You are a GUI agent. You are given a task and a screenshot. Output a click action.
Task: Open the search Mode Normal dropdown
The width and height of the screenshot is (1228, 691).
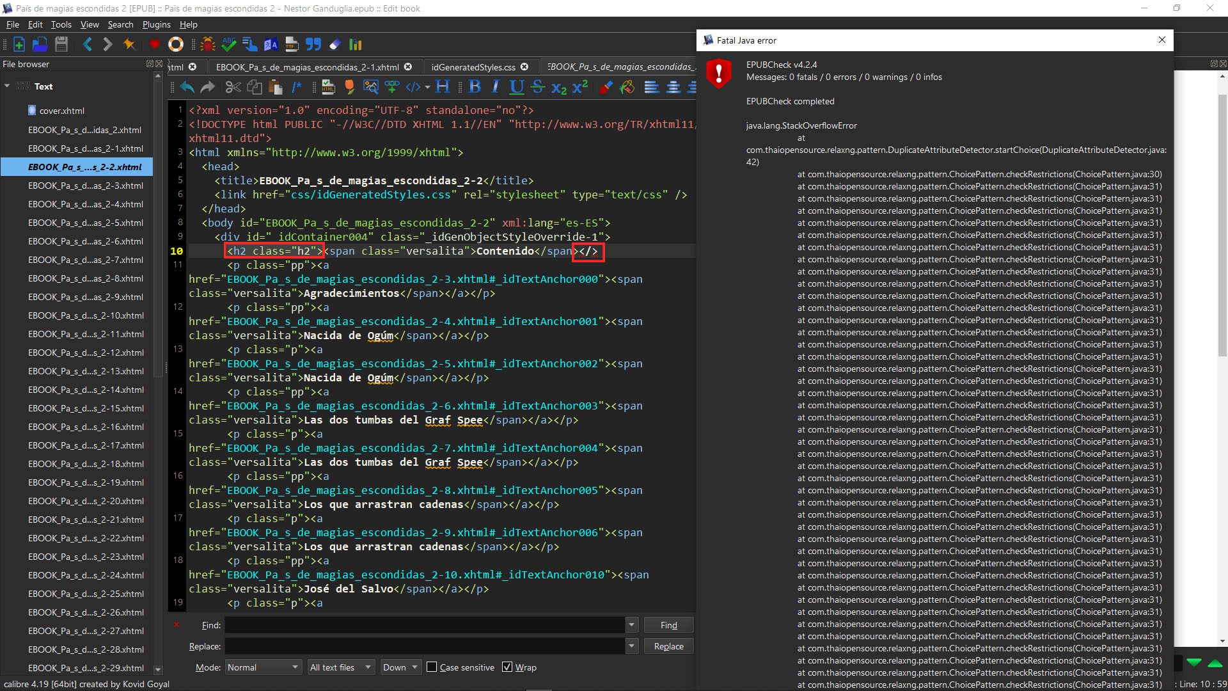[x=262, y=667]
